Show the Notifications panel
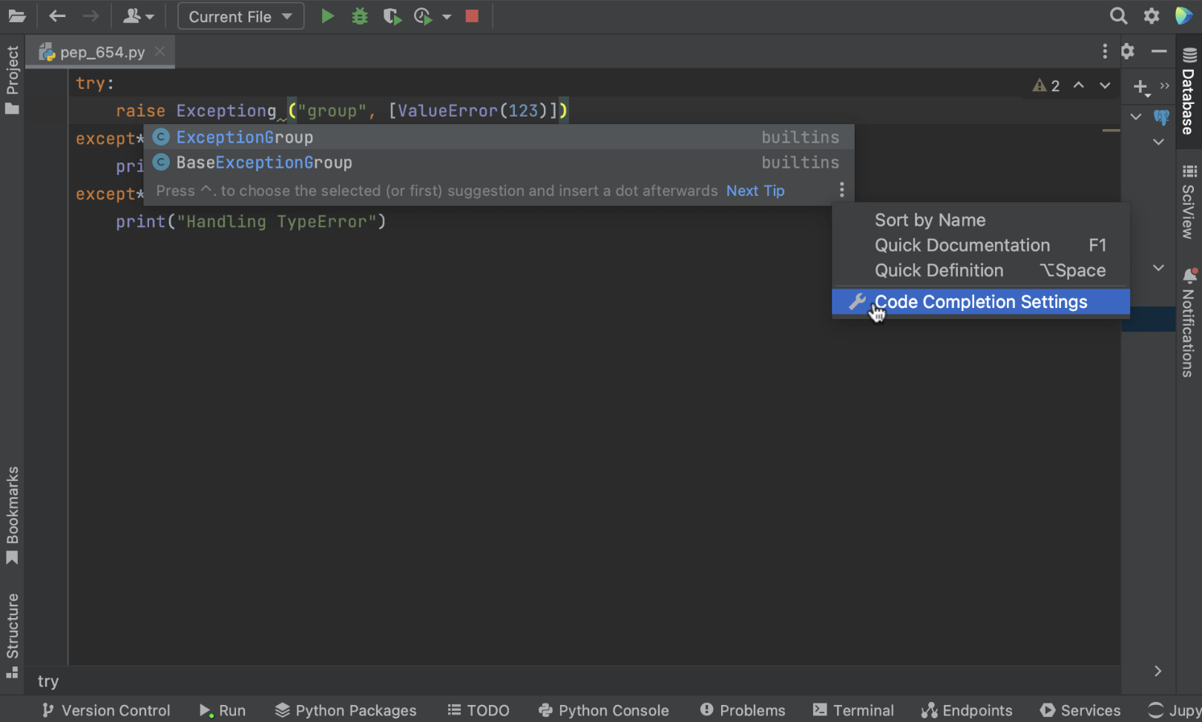Image resolution: width=1202 pixels, height=722 pixels. (x=1189, y=324)
